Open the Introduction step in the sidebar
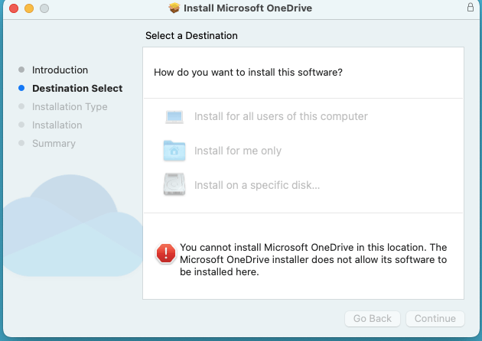Screen dimensions: 482x341 point(60,70)
